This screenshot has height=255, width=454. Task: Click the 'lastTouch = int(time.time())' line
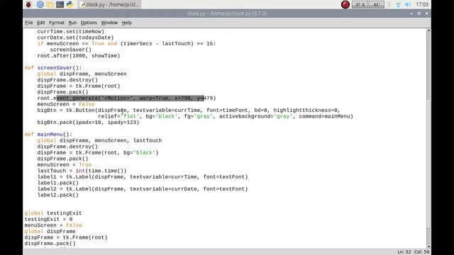[82, 171]
